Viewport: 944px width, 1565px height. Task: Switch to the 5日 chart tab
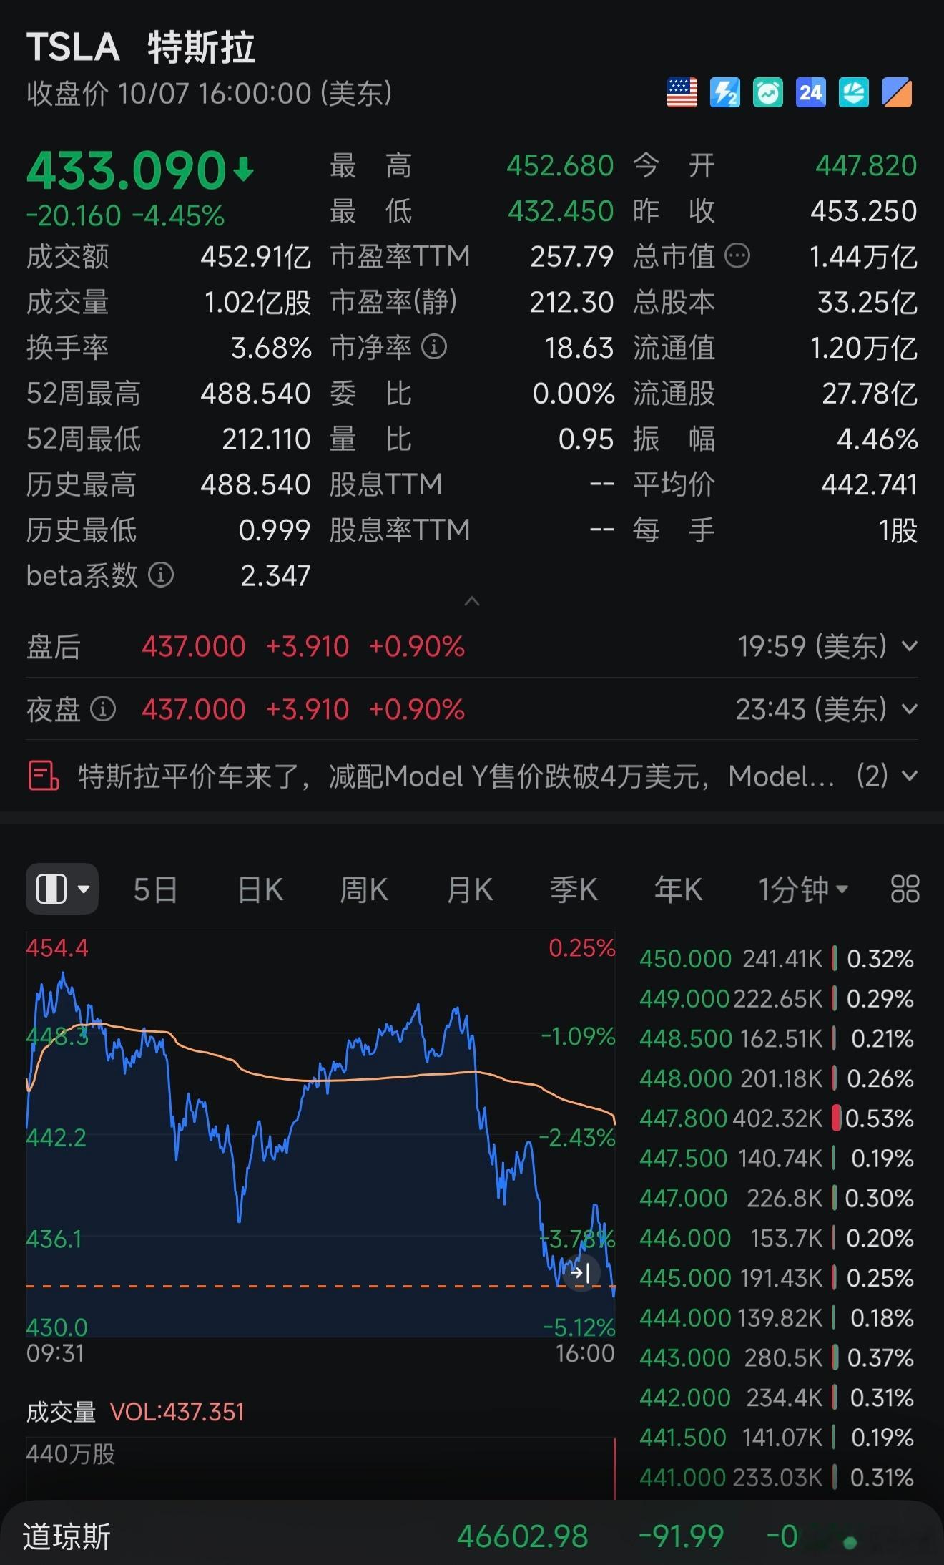tap(155, 889)
